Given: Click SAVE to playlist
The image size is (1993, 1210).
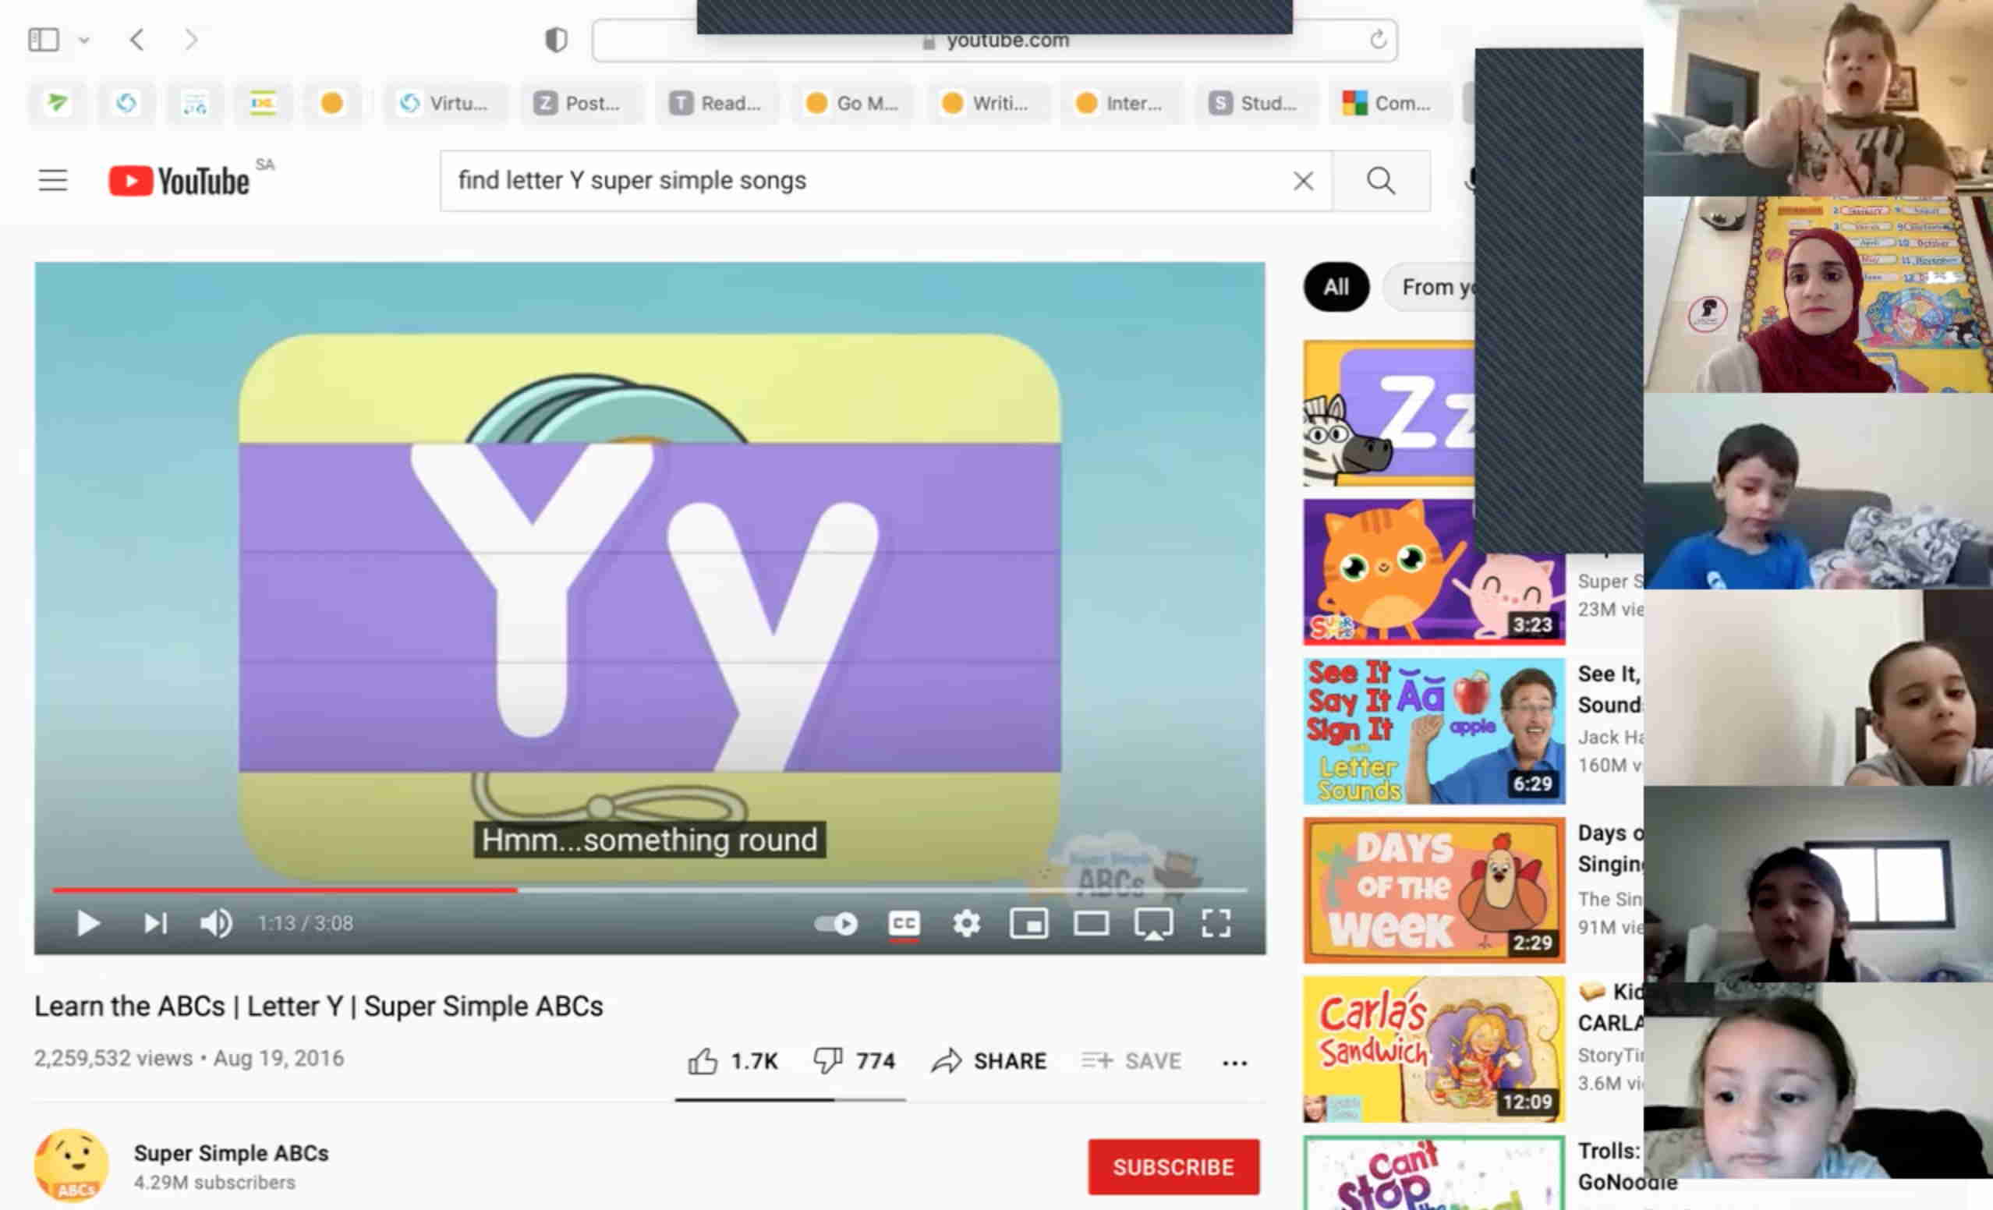Looking at the screenshot, I should (x=1131, y=1060).
